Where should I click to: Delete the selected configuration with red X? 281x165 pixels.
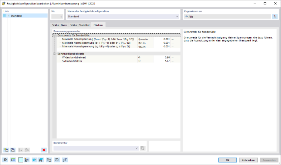pyautogui.click(x=44, y=150)
